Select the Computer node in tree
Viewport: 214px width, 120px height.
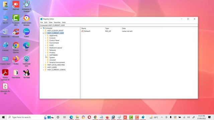click(48, 28)
